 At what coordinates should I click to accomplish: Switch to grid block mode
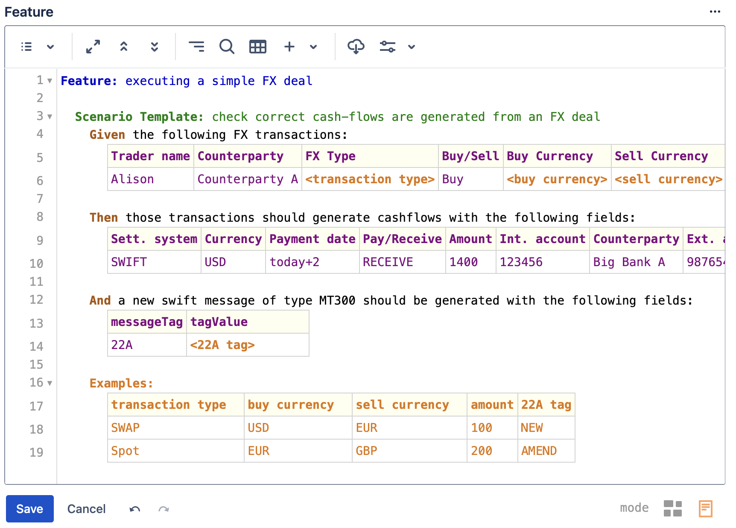coord(673,508)
